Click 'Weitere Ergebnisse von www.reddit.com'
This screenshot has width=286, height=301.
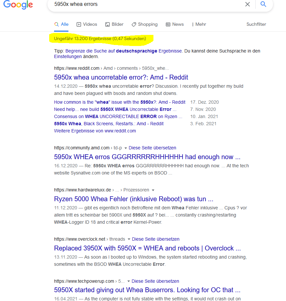click(x=95, y=131)
